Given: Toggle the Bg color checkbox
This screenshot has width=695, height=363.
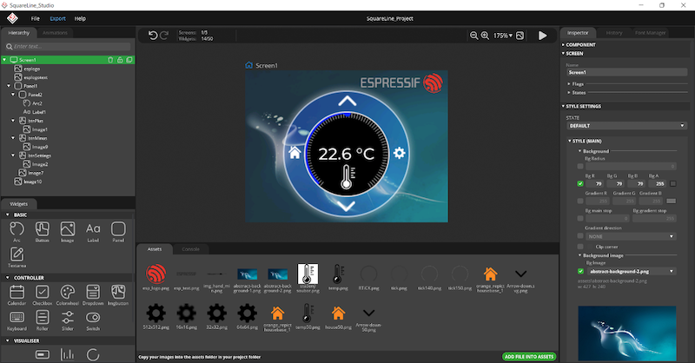Looking at the screenshot, I should pyautogui.click(x=580, y=183).
